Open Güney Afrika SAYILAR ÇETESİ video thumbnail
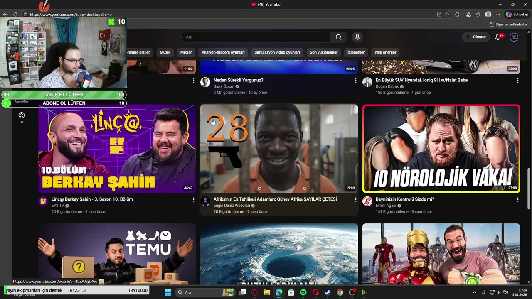Image resolution: width=532 pixels, height=299 pixels. [x=279, y=149]
